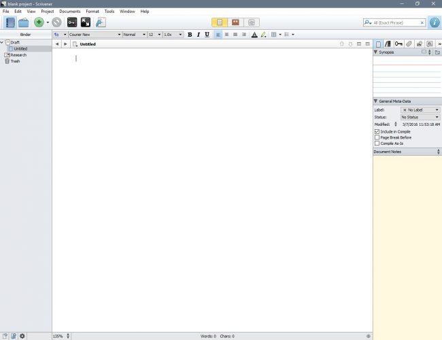
Task: Justify the text
Action: [235, 35]
